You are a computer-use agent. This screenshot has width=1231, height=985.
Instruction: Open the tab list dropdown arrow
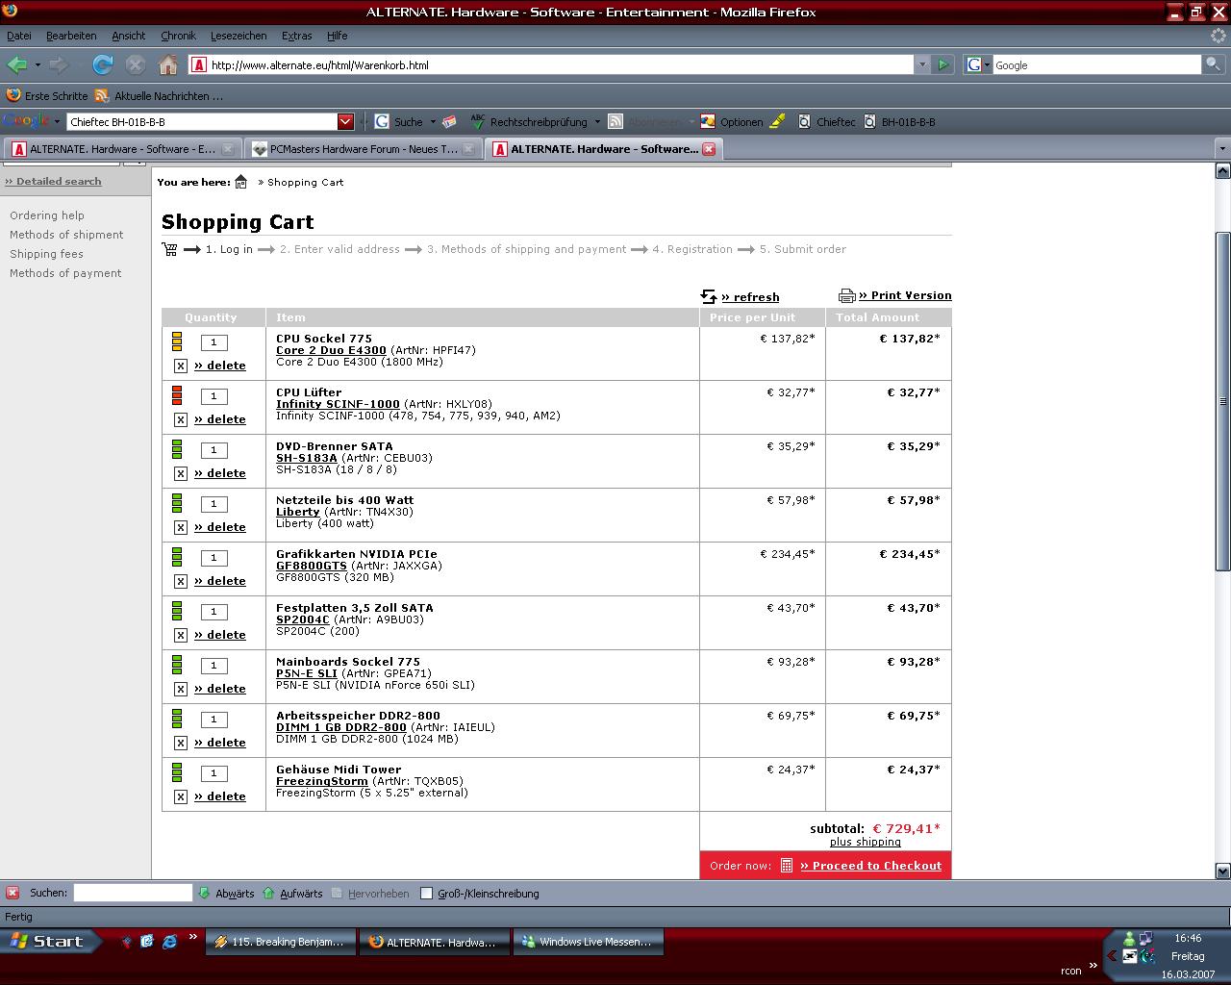coord(1221,149)
